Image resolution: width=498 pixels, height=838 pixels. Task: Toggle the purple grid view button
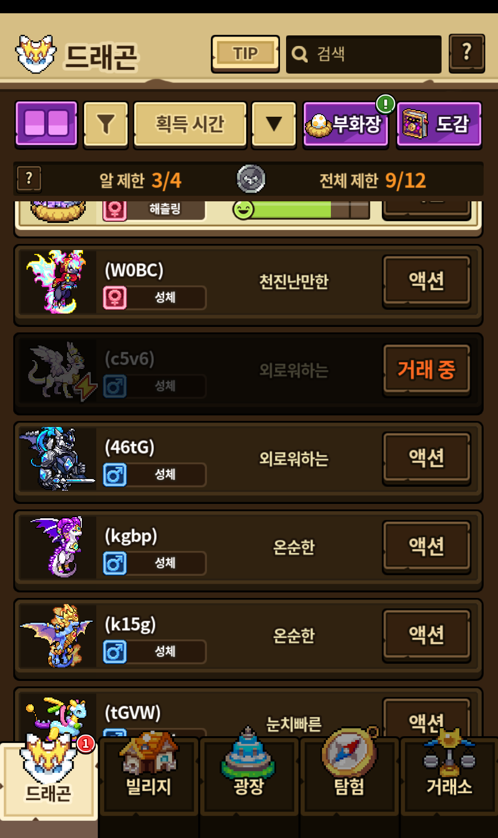[x=46, y=124]
